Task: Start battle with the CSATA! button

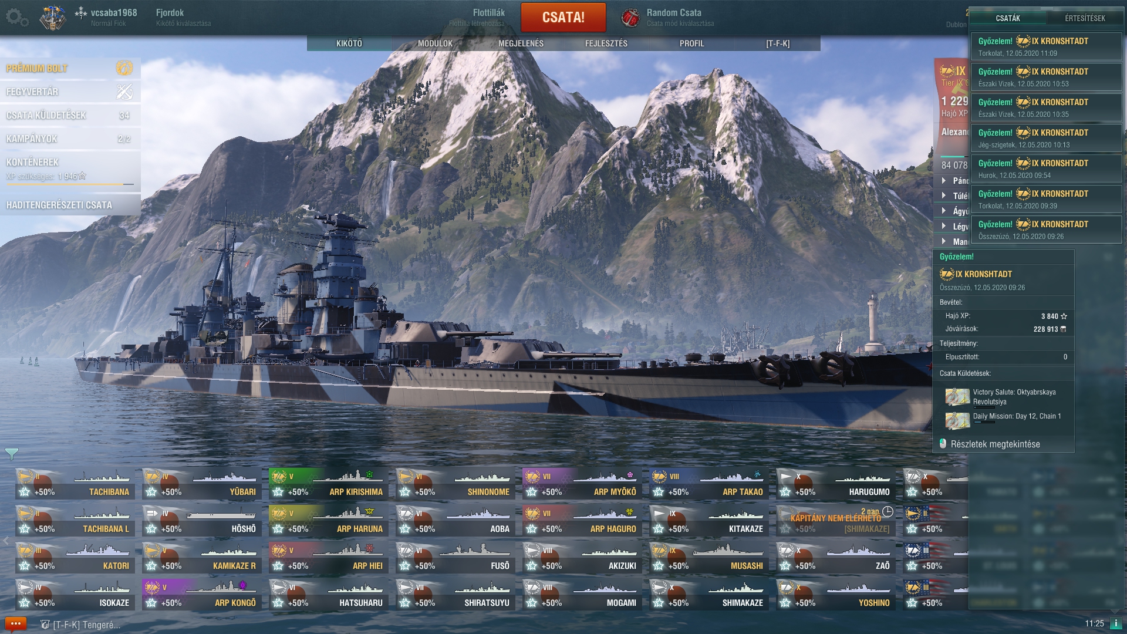Action: coord(563,17)
